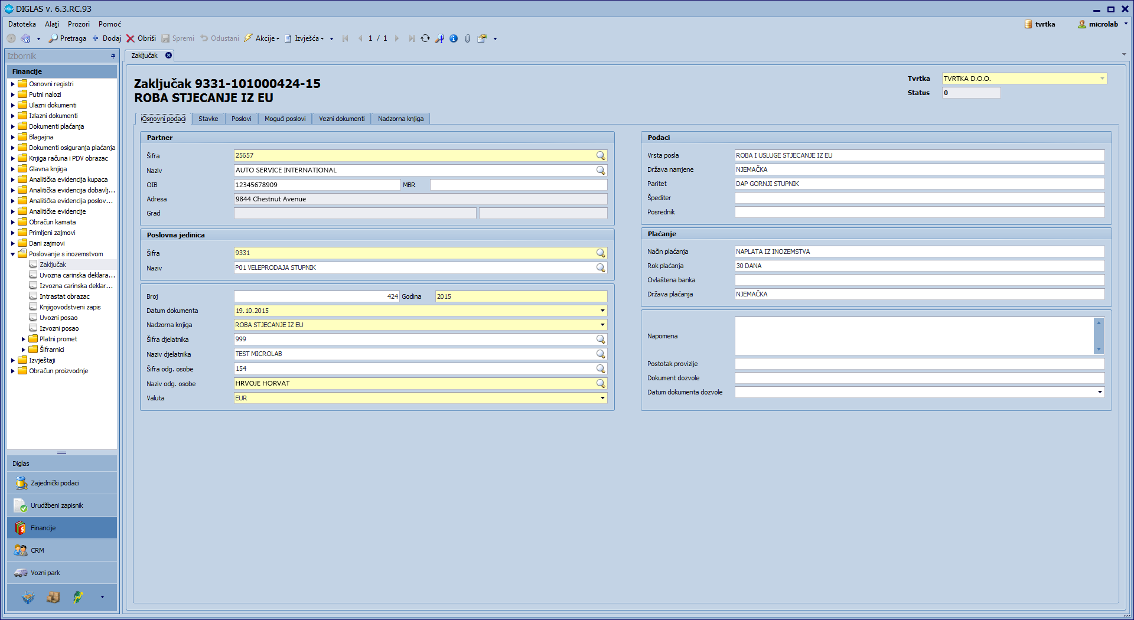The image size is (1134, 620).
Task: Open the Valuta EUR dropdown
Action: pos(602,398)
